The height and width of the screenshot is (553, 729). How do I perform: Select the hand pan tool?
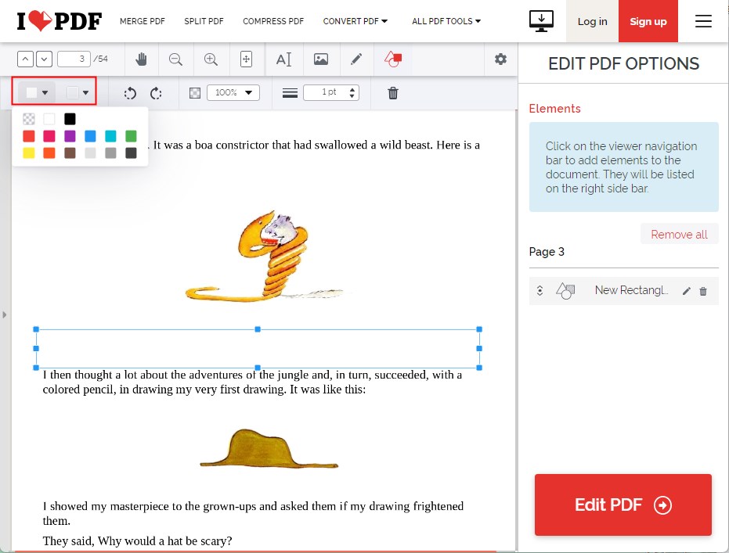141,59
